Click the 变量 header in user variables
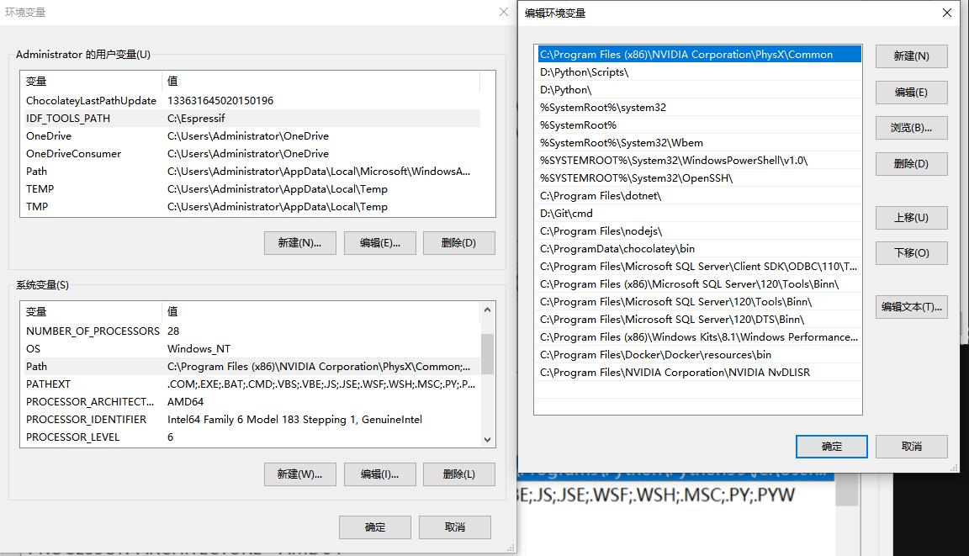The height and width of the screenshot is (556, 969). pos(92,81)
